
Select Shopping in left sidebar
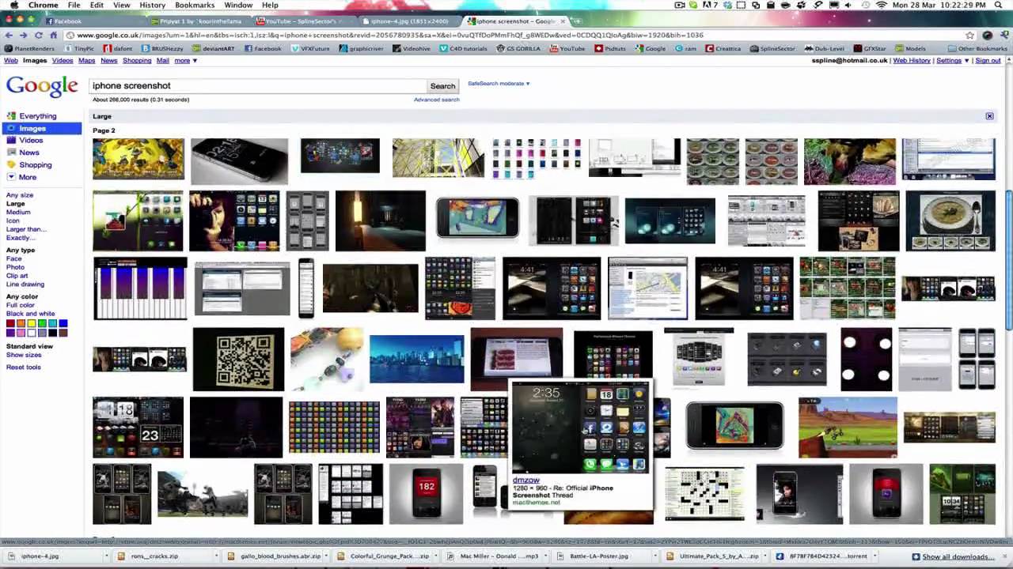(35, 165)
